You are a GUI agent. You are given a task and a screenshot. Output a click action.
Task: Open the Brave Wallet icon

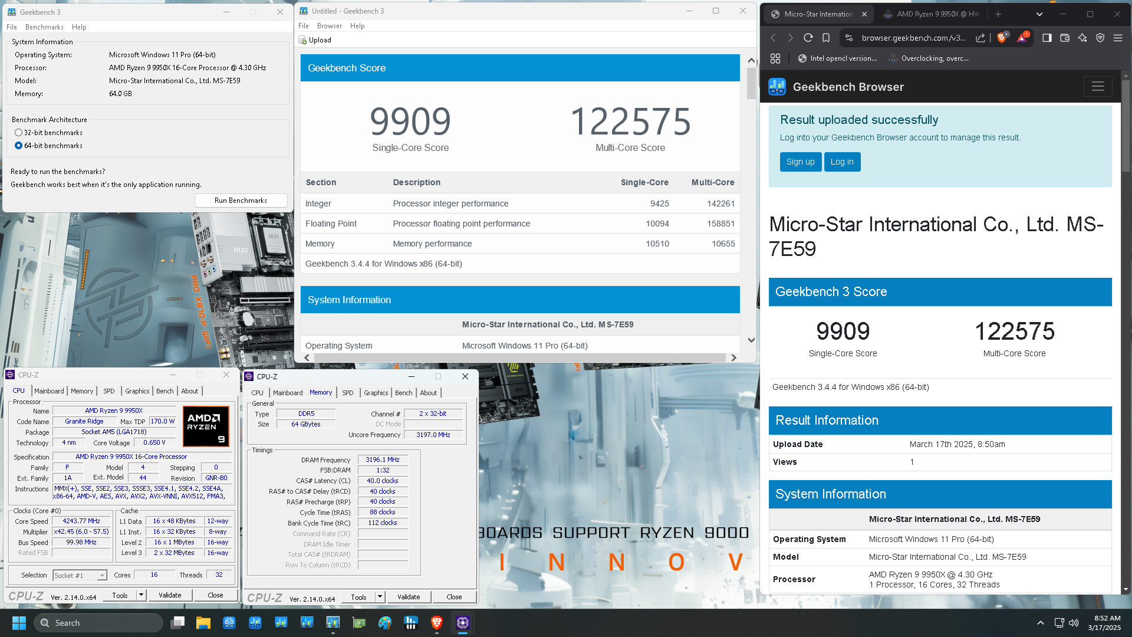tap(1065, 38)
